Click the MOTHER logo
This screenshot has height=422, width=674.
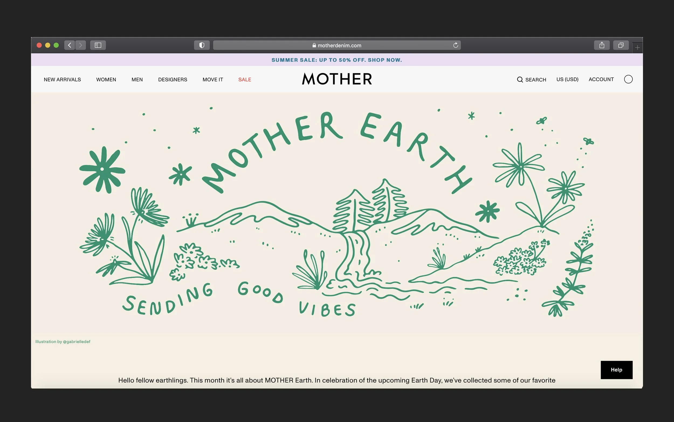point(337,79)
